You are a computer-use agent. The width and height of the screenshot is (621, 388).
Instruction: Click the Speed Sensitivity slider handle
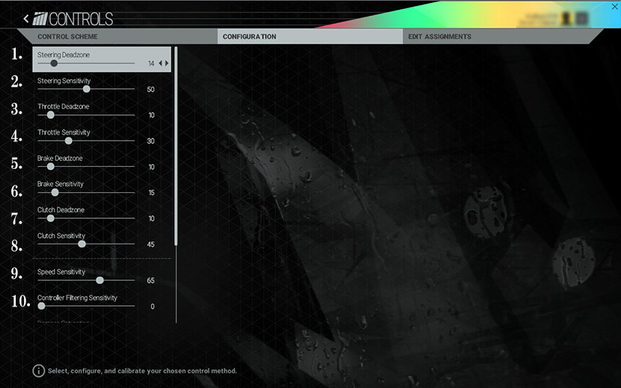(x=100, y=280)
